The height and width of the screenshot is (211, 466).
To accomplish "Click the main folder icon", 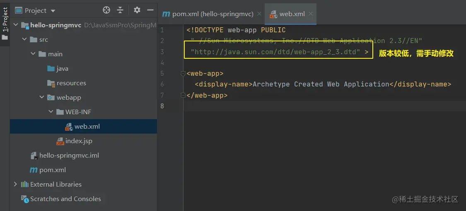I will click(x=43, y=54).
